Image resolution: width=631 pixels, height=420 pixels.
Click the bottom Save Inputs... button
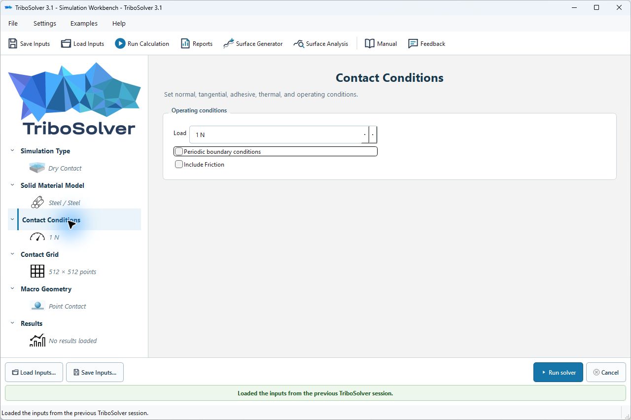point(95,372)
